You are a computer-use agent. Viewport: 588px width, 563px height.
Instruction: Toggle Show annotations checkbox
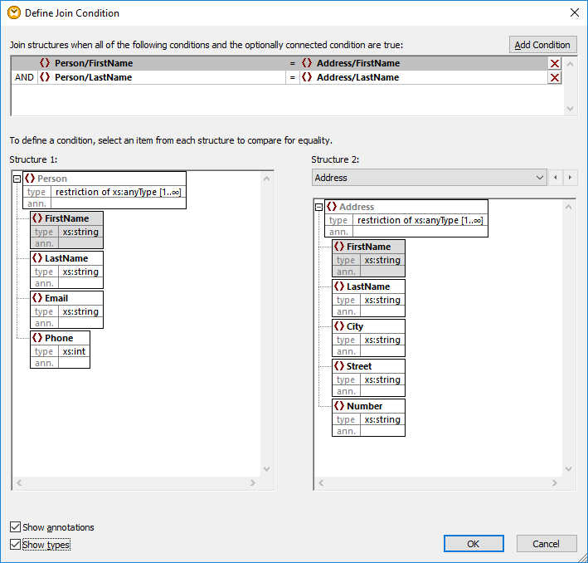coord(16,527)
